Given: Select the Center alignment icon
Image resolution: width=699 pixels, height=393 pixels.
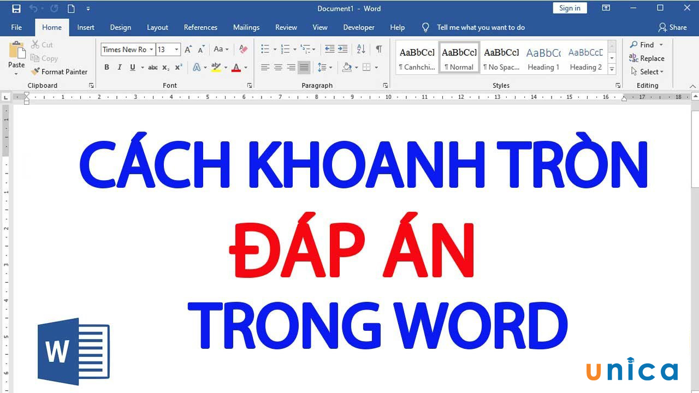Looking at the screenshot, I should (278, 67).
